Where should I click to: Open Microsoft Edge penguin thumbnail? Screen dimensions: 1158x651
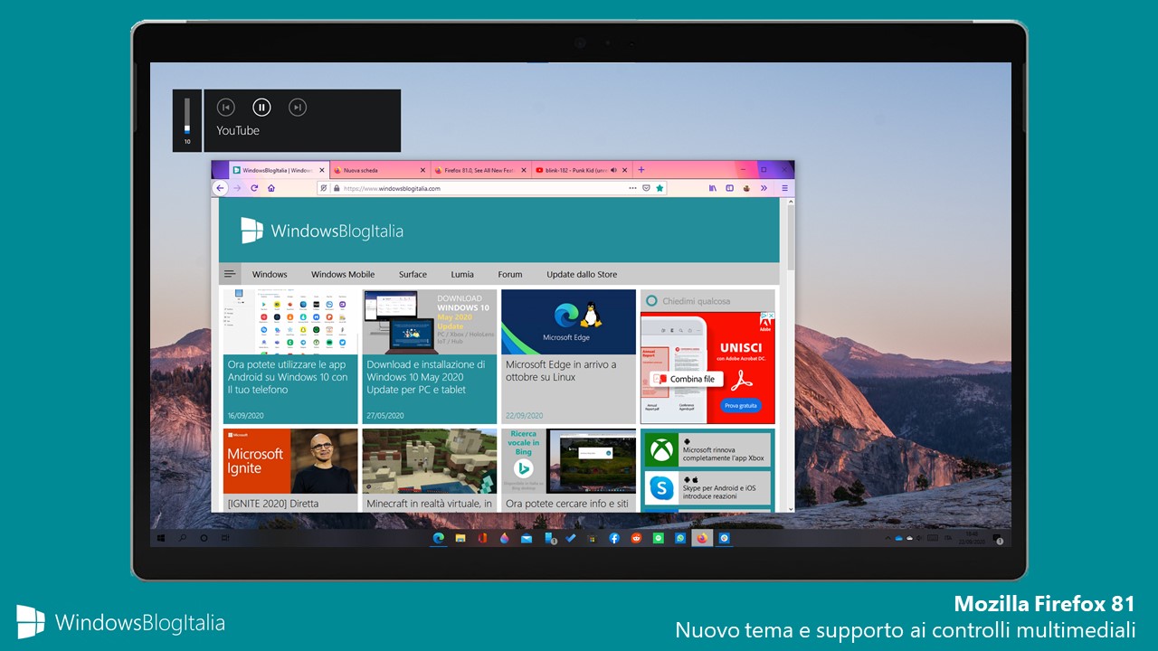point(569,322)
